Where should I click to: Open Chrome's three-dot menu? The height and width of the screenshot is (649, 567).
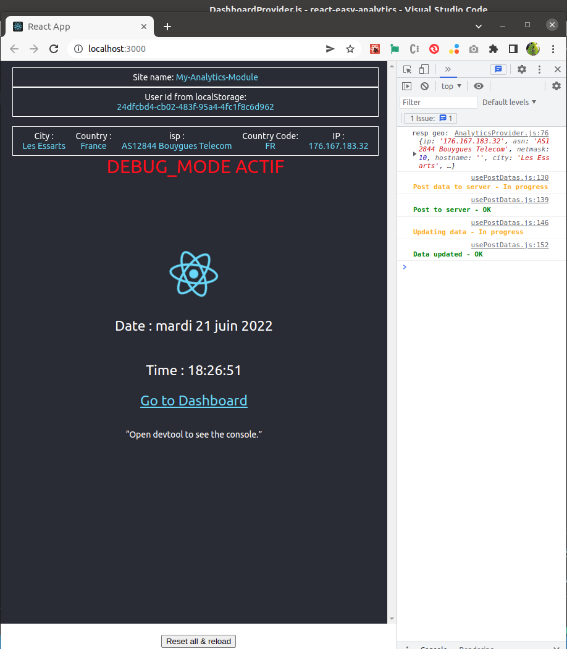click(553, 49)
